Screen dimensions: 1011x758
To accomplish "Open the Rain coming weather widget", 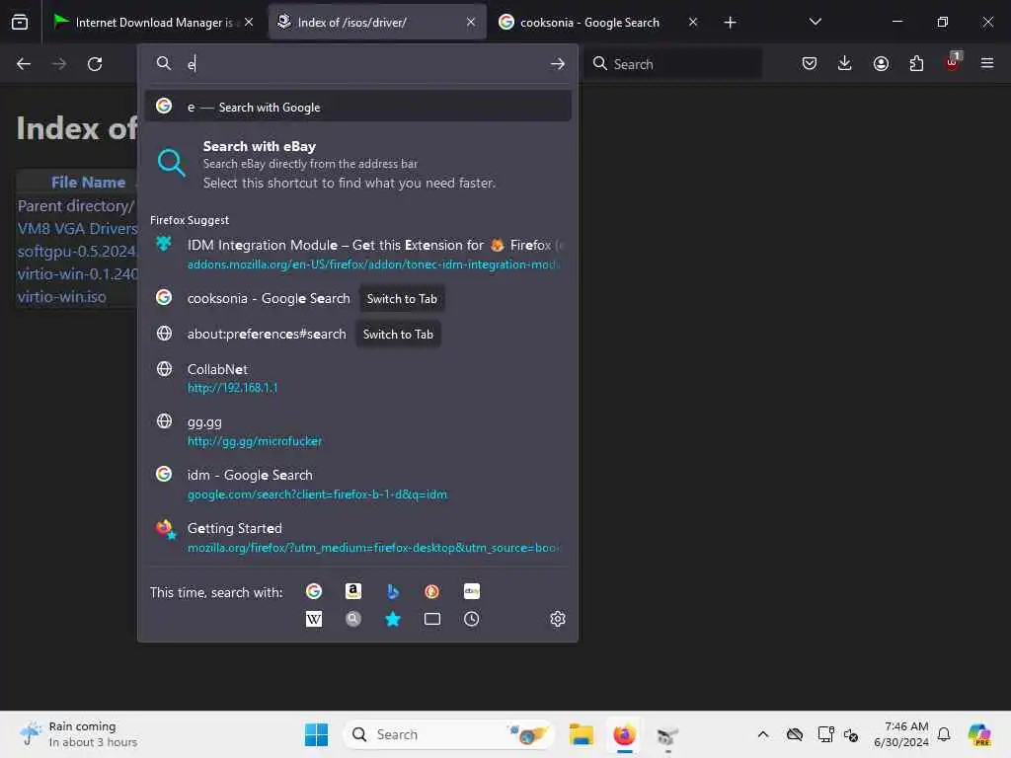I will 79,734.
